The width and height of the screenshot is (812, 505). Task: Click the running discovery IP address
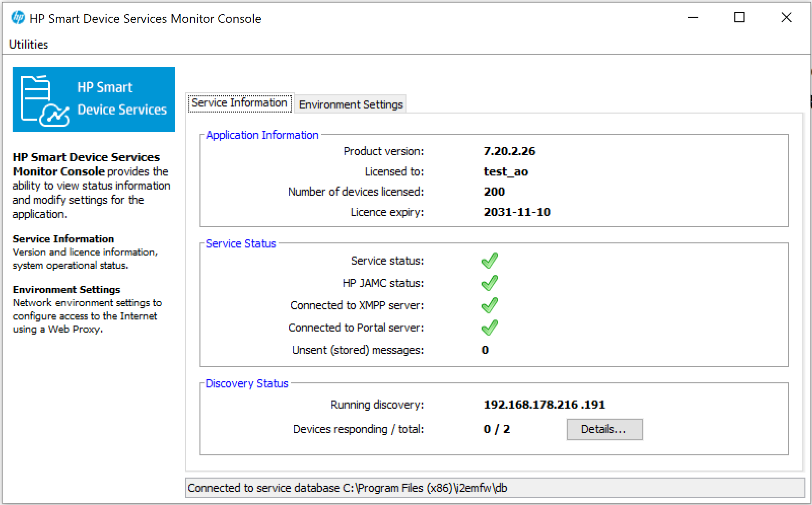click(x=544, y=405)
